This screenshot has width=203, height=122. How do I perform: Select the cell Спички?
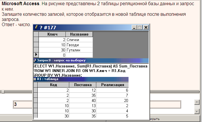(79, 40)
